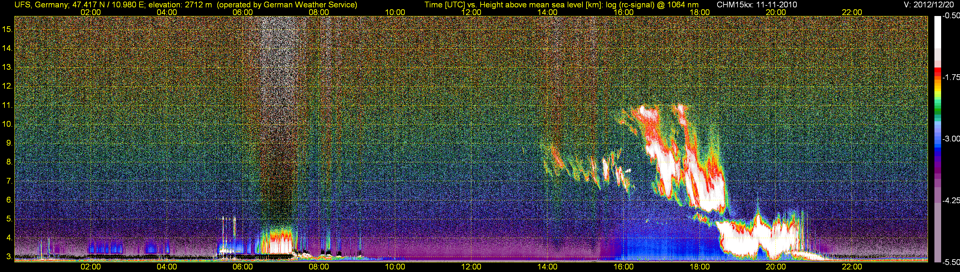Click the "14." height axis label
The image size is (960, 272).
(x=7, y=48)
